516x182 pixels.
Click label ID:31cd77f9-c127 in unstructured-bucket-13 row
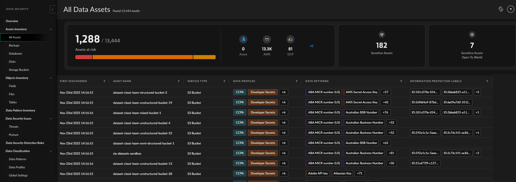425,163
